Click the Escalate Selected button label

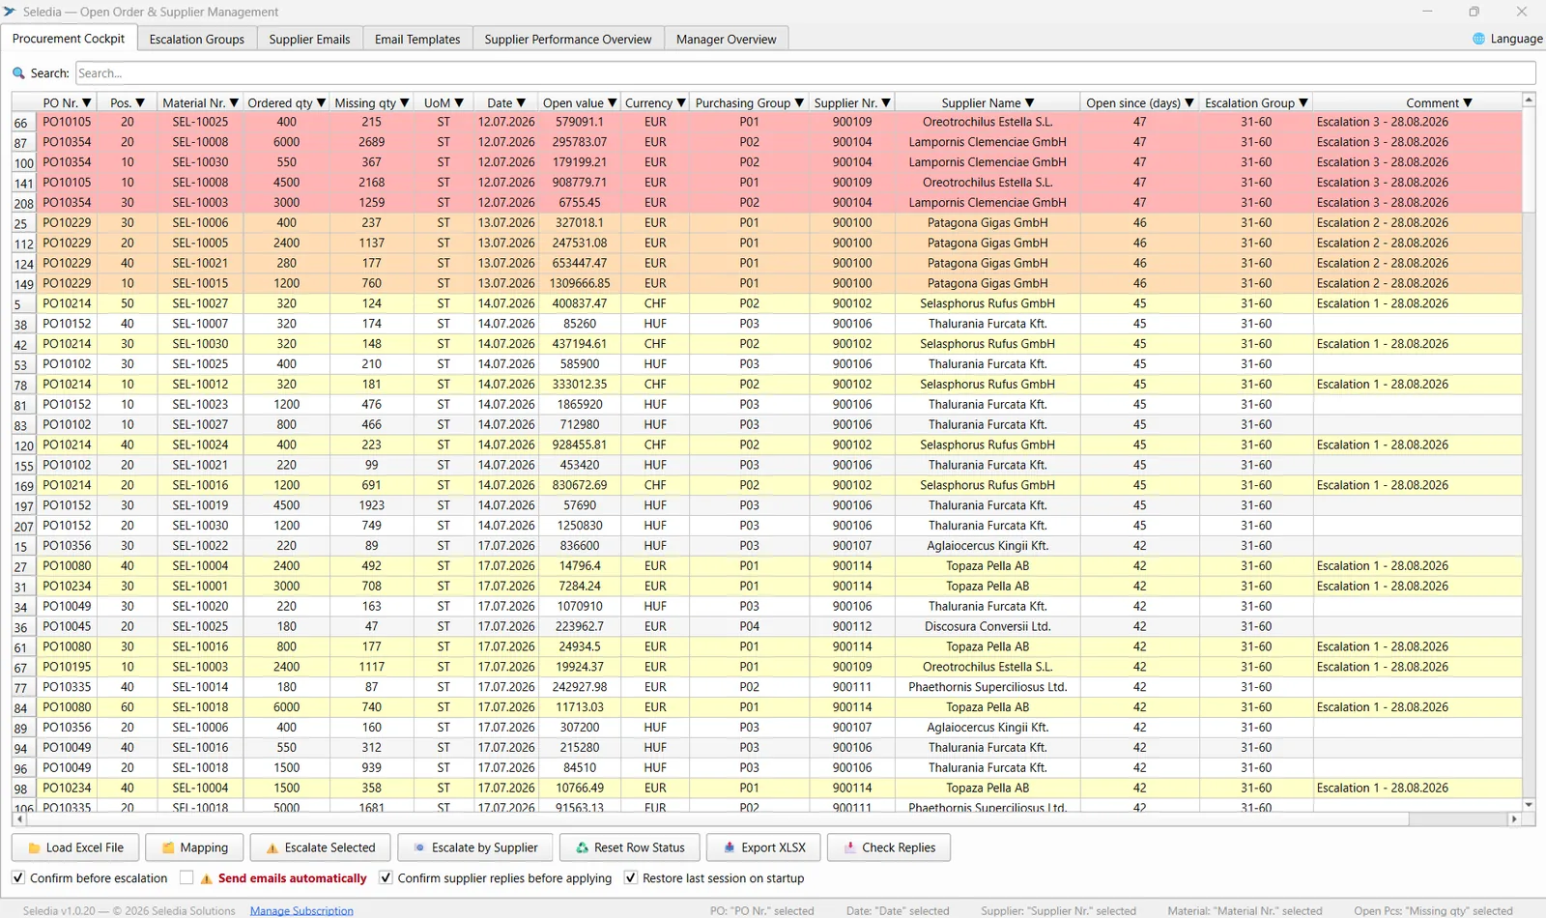[x=329, y=847]
